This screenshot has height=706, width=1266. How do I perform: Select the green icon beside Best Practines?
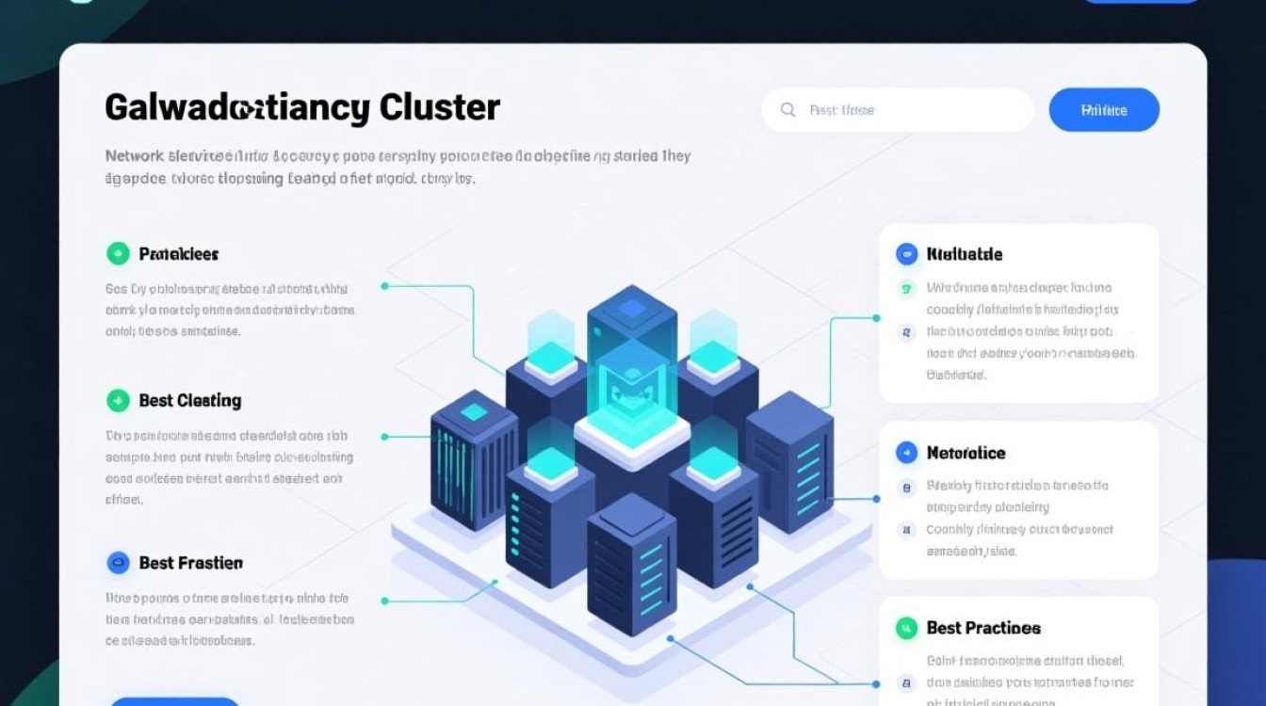tap(906, 628)
